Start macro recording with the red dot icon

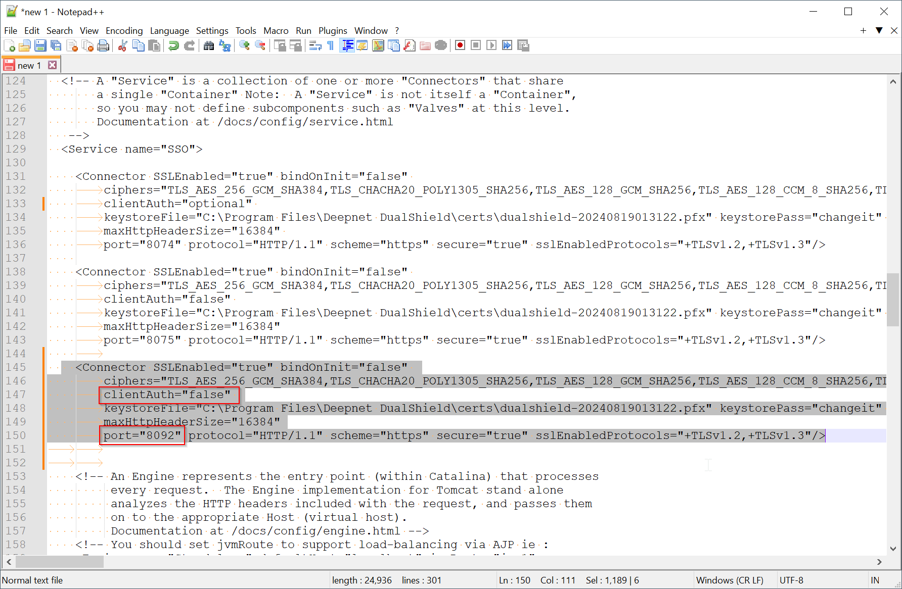460,46
